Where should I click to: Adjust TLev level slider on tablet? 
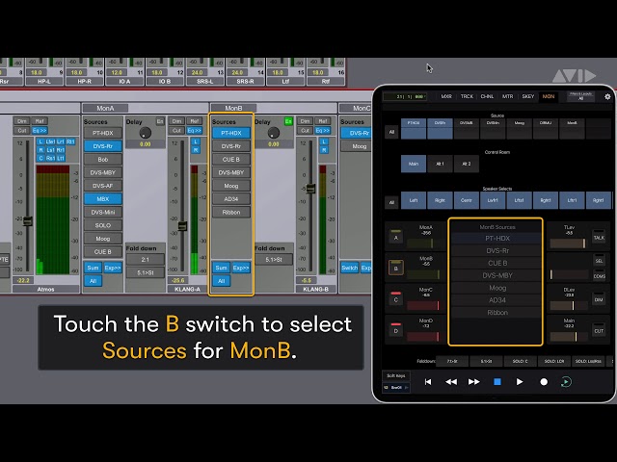click(x=568, y=244)
